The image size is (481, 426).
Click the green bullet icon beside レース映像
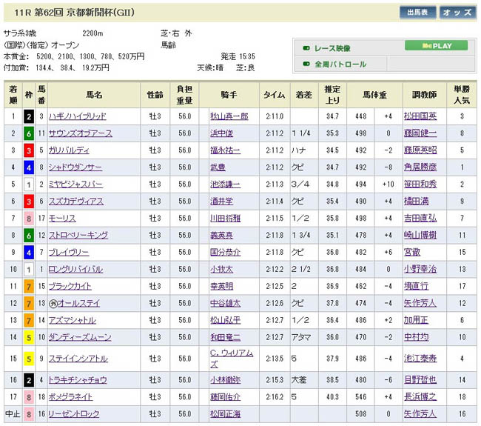306,47
